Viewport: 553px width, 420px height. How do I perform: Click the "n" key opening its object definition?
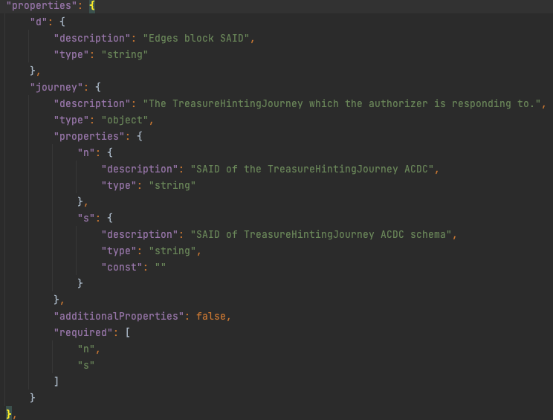click(86, 153)
